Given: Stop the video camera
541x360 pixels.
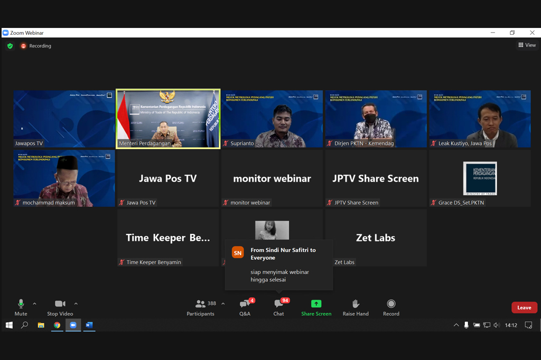Looking at the screenshot, I should pos(60,307).
